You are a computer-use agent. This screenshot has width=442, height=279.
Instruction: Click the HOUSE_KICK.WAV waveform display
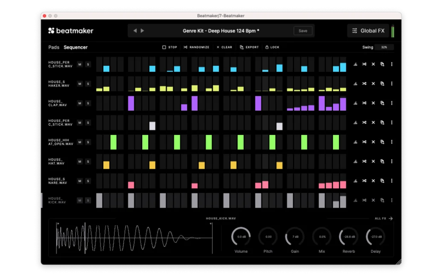(134, 238)
